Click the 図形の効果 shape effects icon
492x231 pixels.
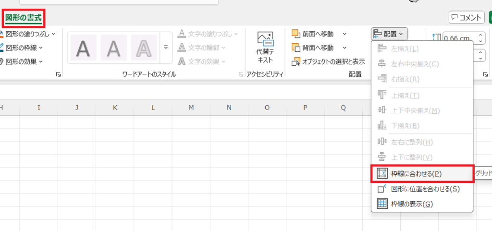2,61
